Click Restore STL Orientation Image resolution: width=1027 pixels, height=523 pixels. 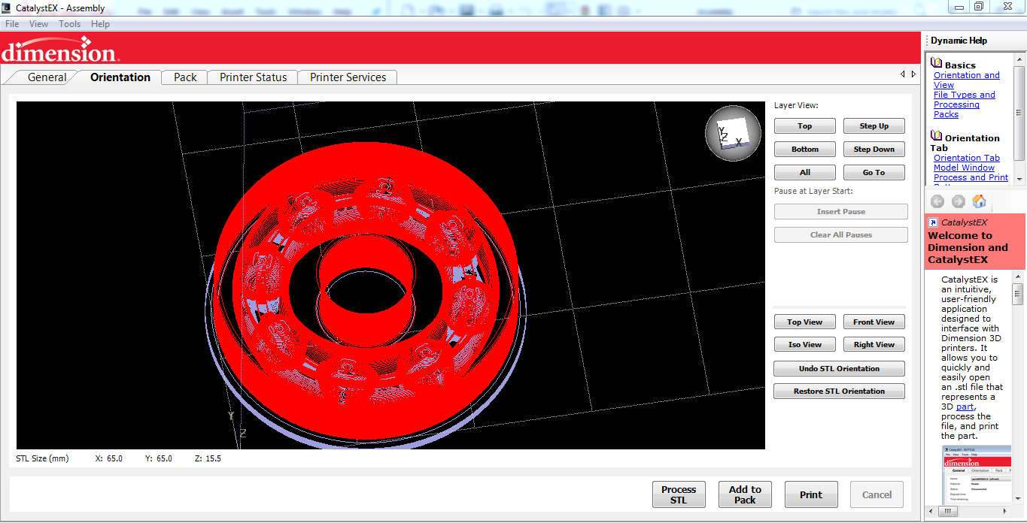(x=839, y=391)
